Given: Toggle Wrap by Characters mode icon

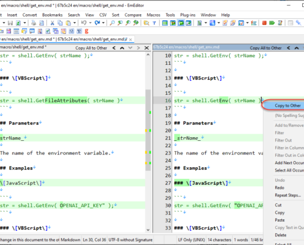Looking at the screenshot, I should tap(173, 23).
